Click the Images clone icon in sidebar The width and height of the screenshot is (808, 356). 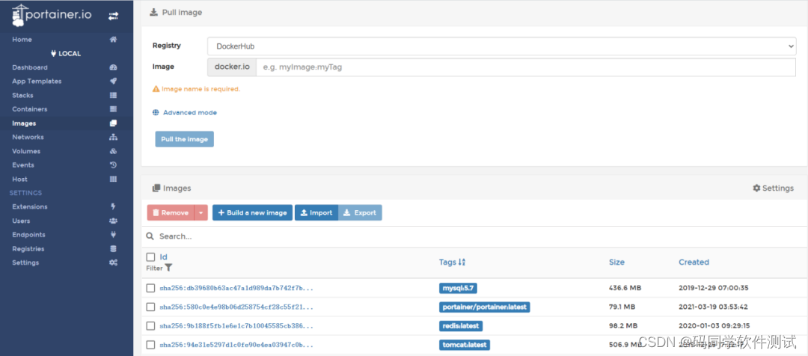(x=114, y=123)
